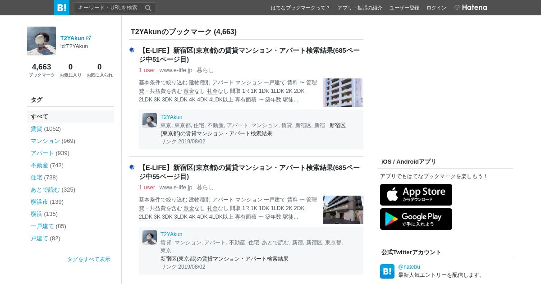Click ログイン in header
This screenshot has height=284, width=541.
(436, 8)
